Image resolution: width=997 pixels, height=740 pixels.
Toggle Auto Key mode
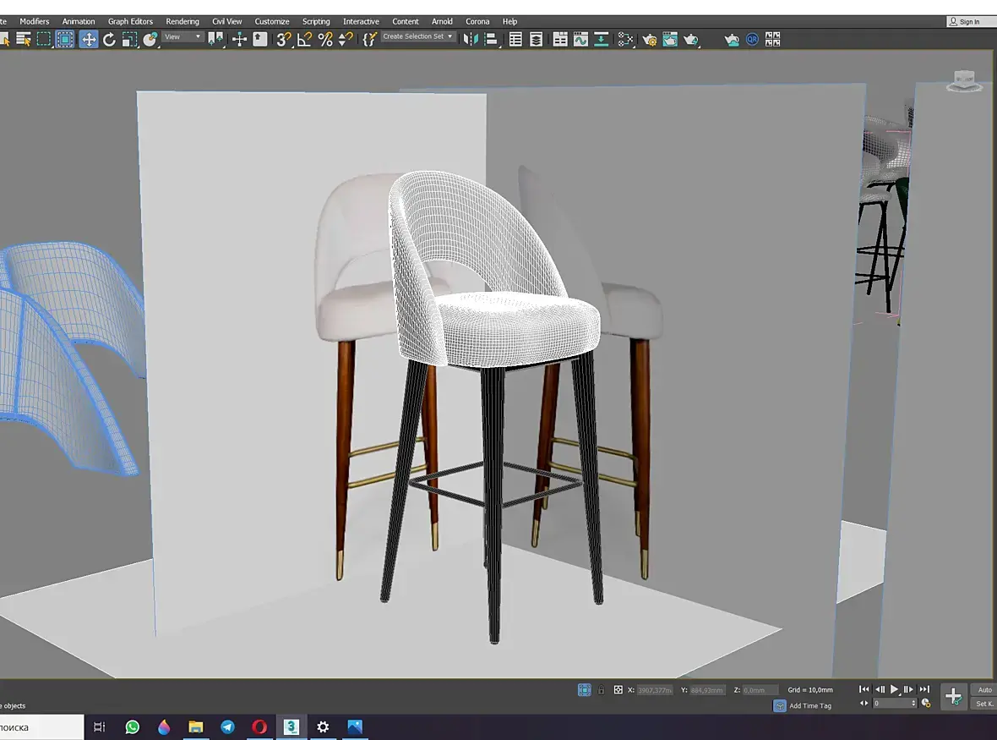click(984, 690)
